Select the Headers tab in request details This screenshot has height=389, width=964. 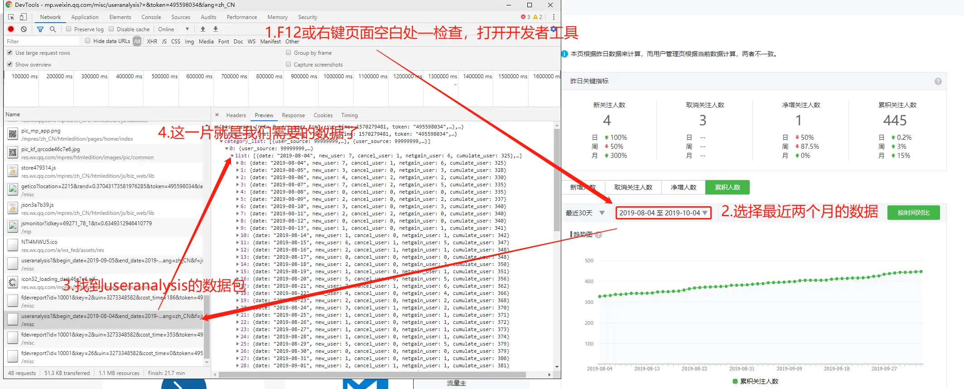[236, 115]
